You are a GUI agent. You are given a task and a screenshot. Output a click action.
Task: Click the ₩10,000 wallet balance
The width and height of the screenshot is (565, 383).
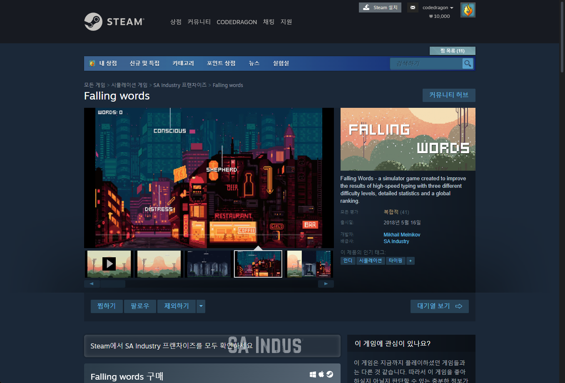439,16
